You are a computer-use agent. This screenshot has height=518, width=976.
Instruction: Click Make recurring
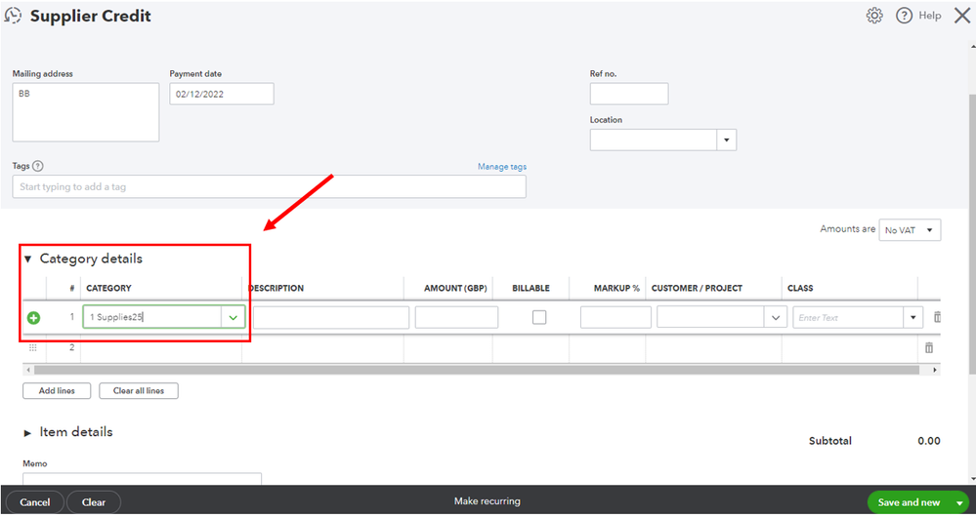tap(488, 501)
